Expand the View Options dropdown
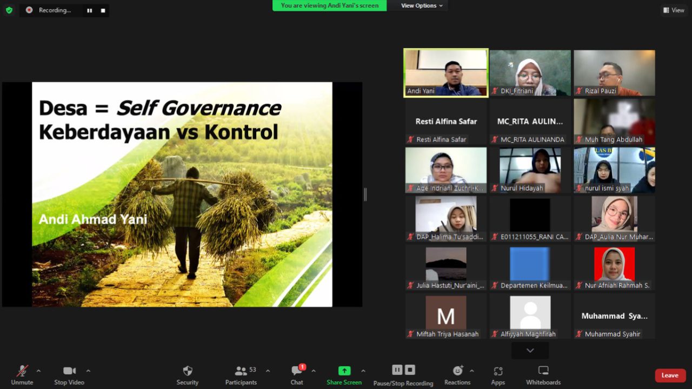The width and height of the screenshot is (692, 389). 422,5
